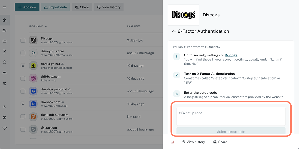Click the Discogs item icon in list

point(33,40)
